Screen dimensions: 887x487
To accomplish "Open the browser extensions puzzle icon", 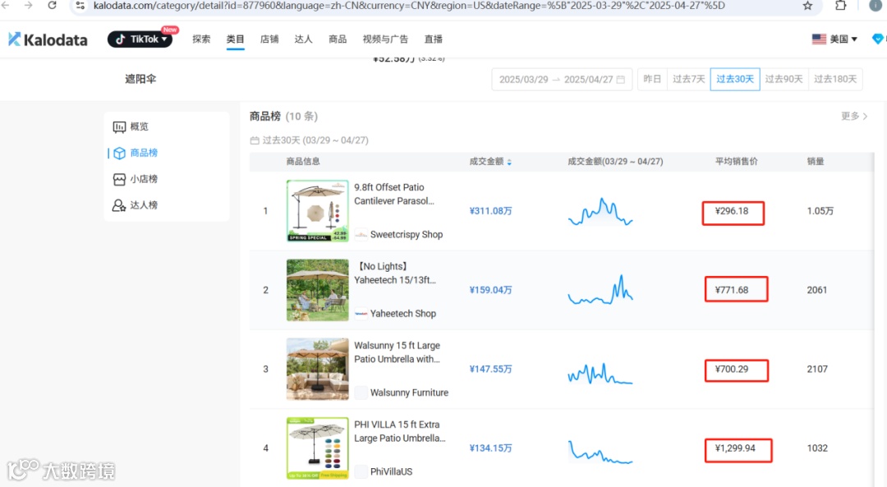I will click(x=841, y=6).
